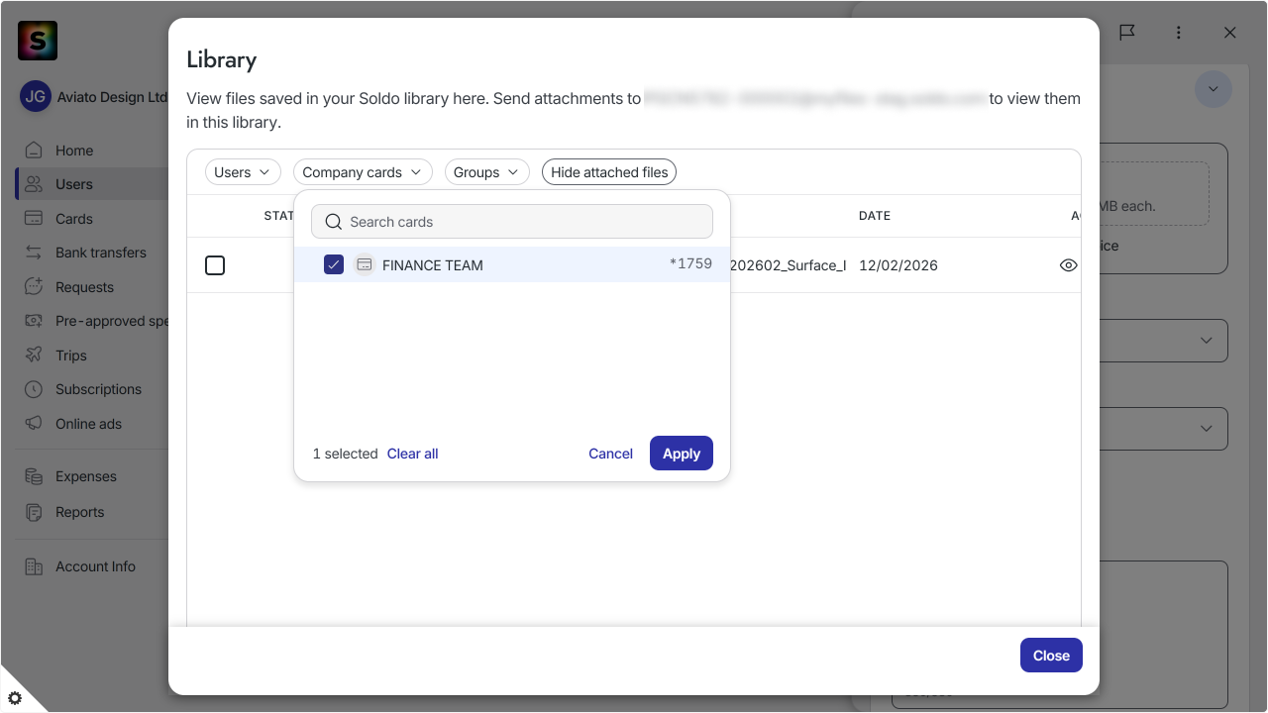Click the Users sidebar icon
Screen dimensions: 1268x713
(34, 184)
